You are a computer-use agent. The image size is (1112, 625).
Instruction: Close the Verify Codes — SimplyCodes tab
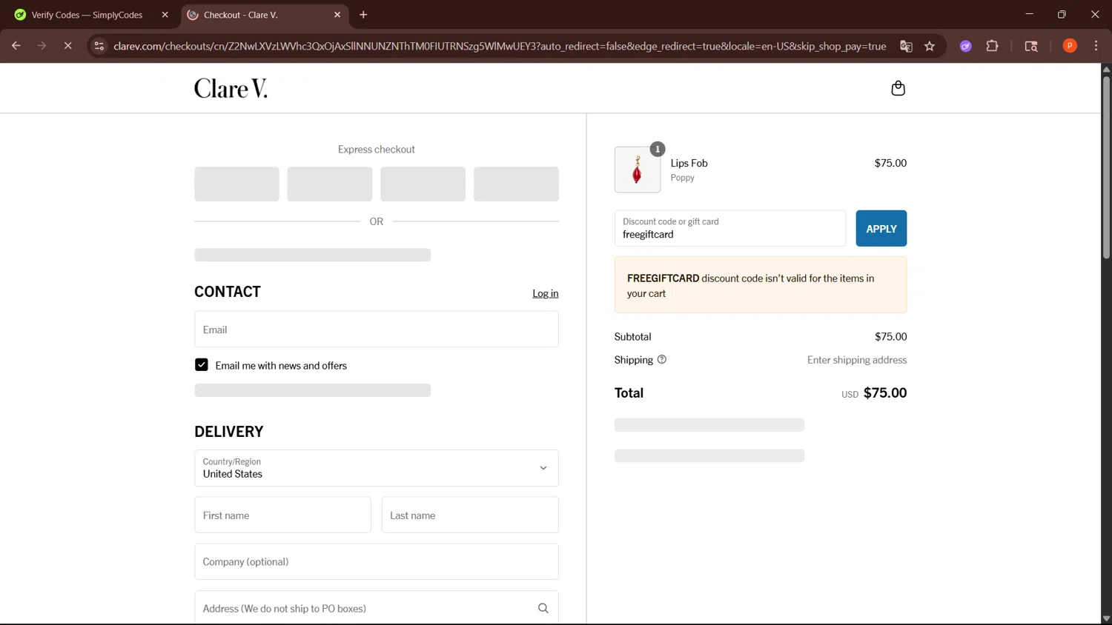165,15
